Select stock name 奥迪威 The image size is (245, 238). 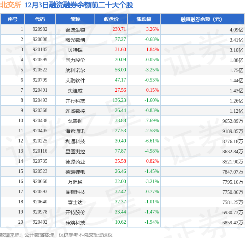[75, 91]
